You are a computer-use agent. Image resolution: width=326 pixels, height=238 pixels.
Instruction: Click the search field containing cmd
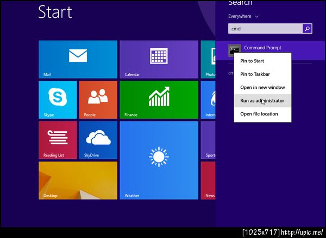click(x=266, y=29)
